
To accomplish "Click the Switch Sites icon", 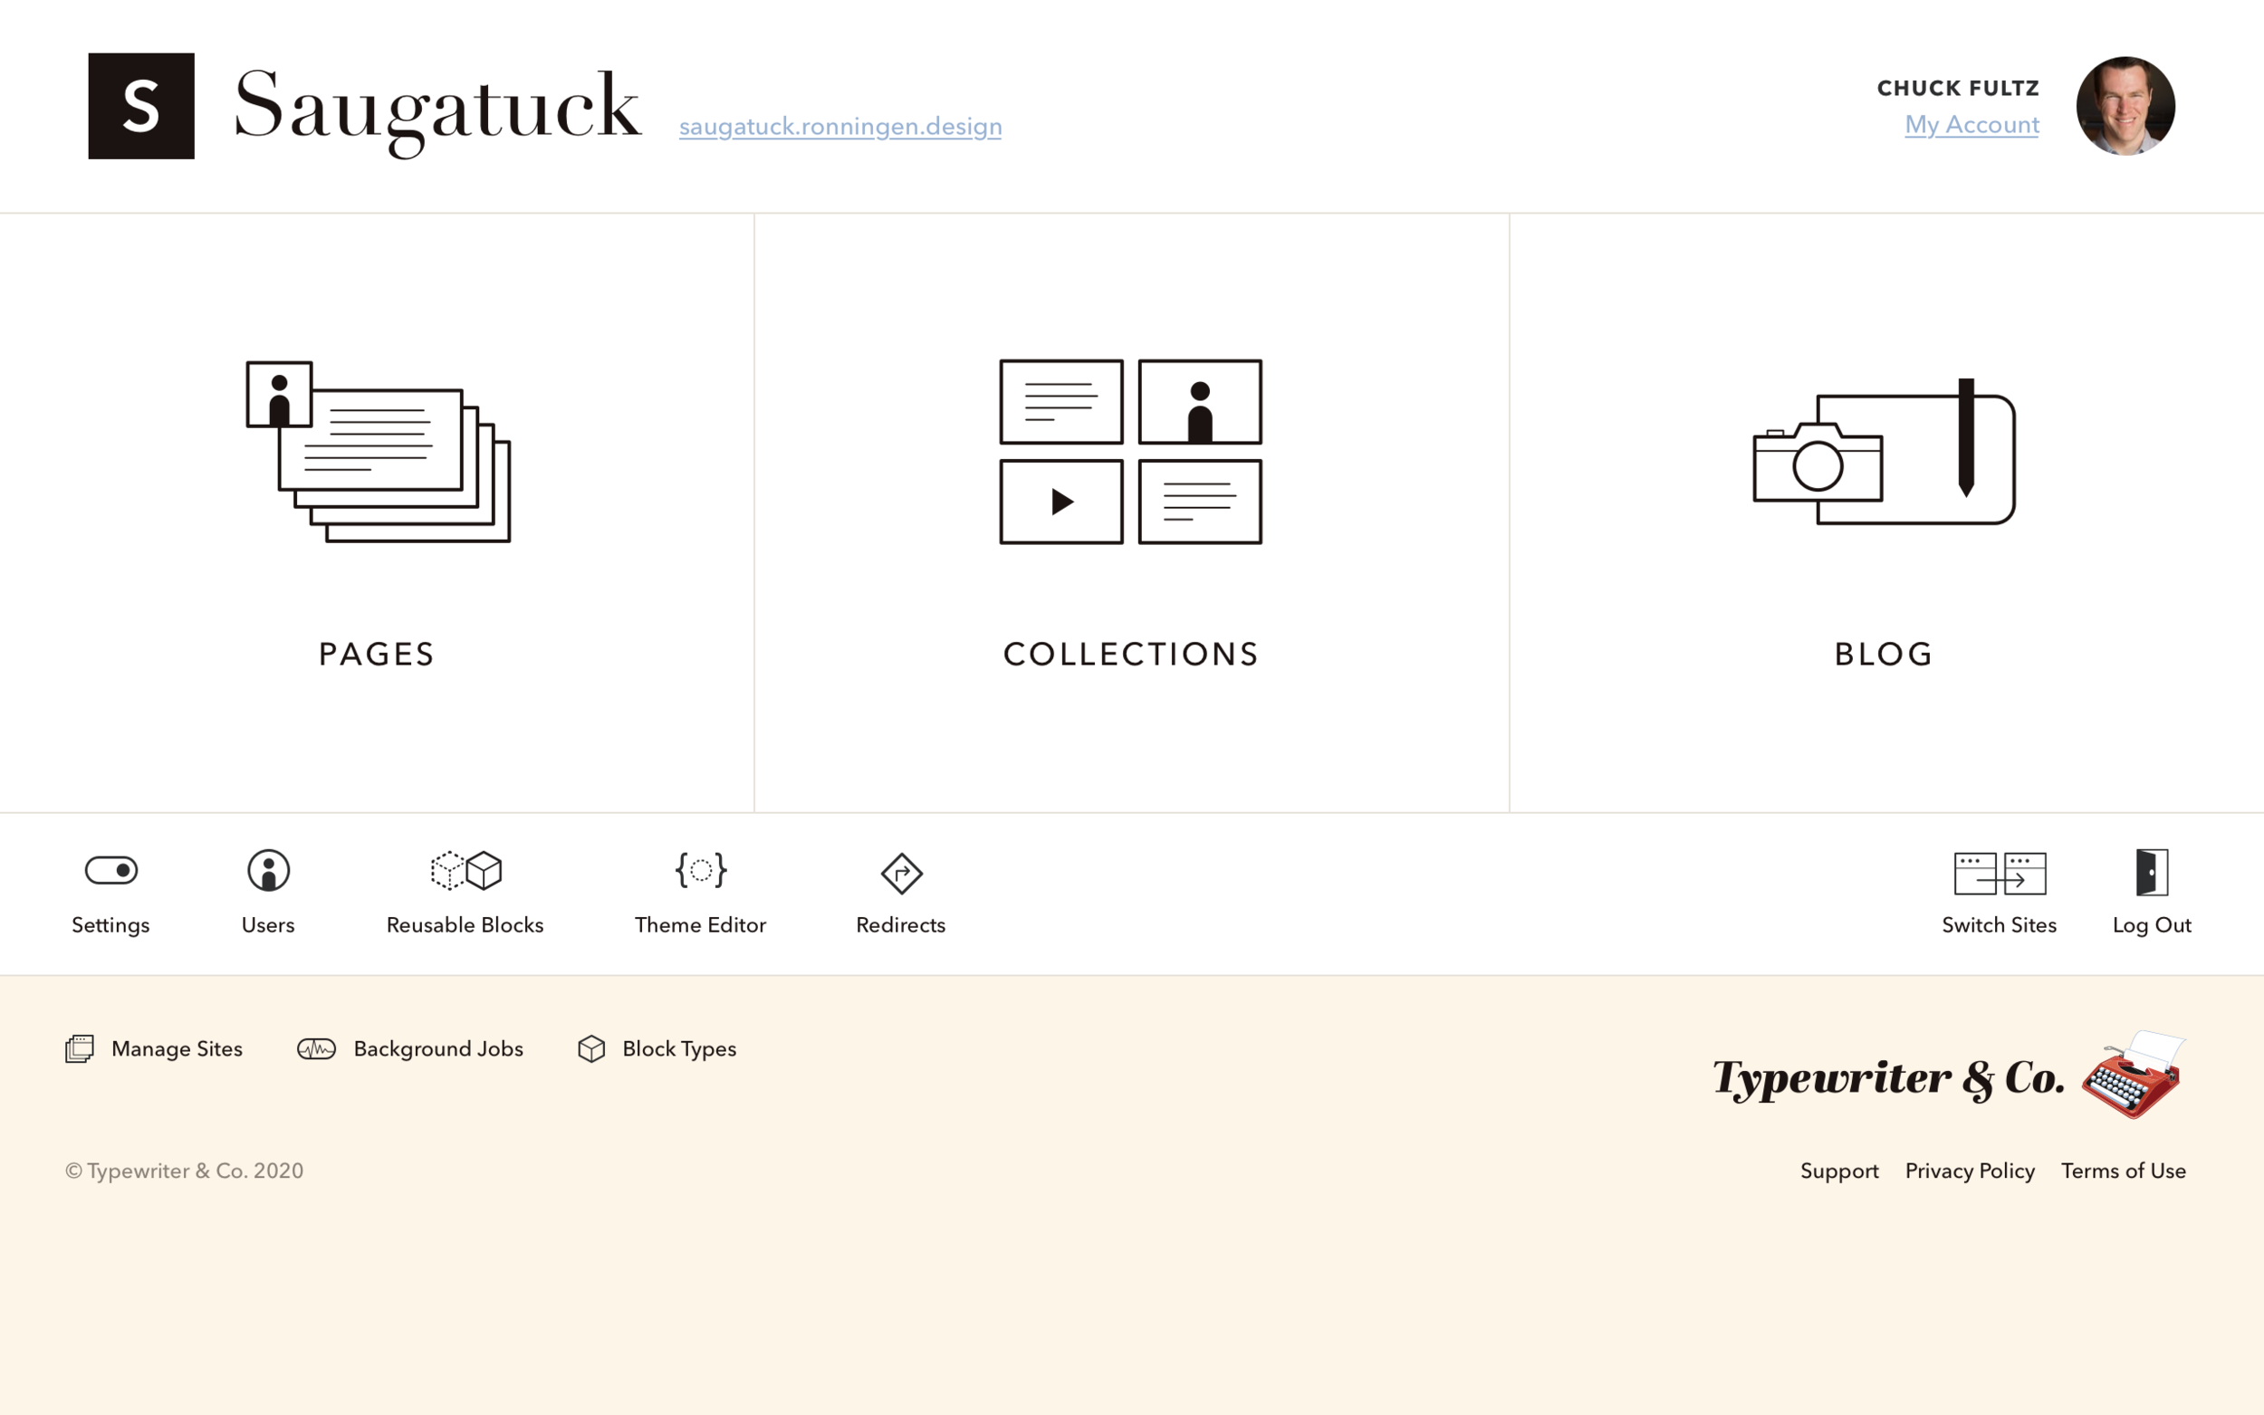I will point(2000,873).
